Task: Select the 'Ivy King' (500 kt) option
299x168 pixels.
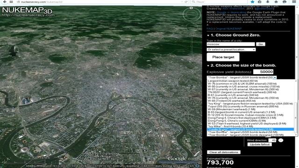Action: click(x=250, y=104)
